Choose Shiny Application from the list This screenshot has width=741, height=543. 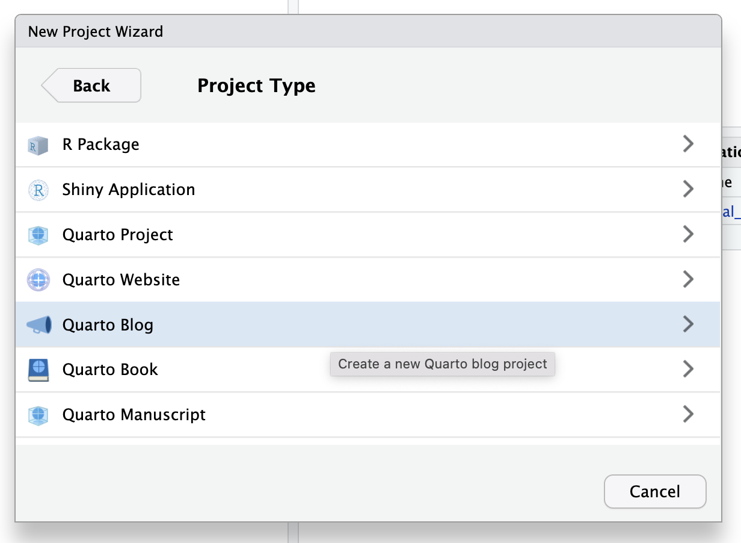pyautogui.click(x=129, y=190)
